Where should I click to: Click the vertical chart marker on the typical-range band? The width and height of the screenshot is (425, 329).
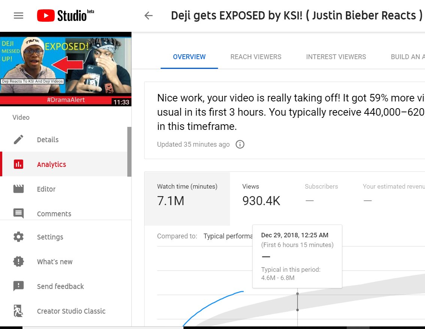[x=298, y=302]
